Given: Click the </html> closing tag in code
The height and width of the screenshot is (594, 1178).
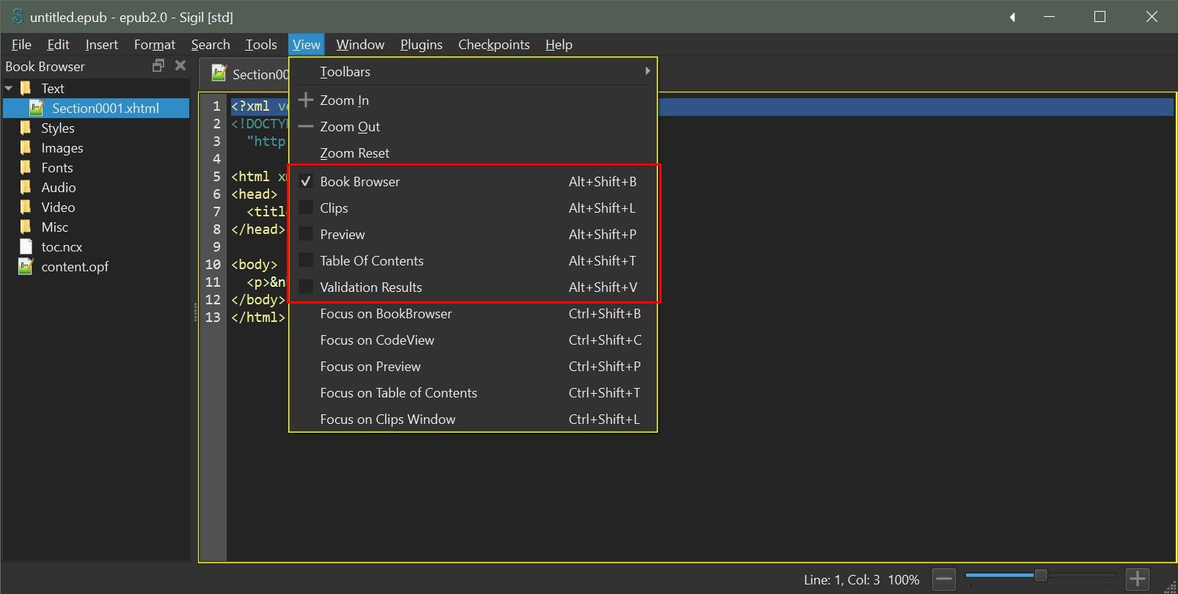Looking at the screenshot, I should pyautogui.click(x=258, y=317).
